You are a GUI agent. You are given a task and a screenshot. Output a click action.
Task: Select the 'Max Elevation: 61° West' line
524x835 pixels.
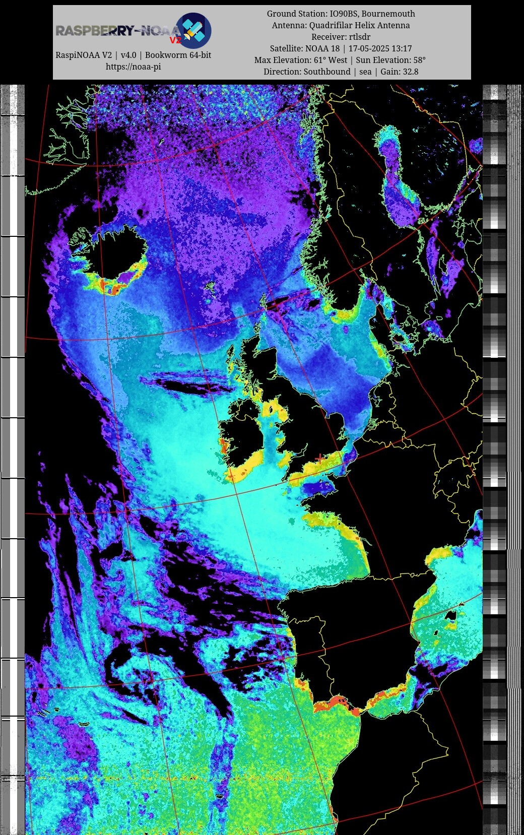tap(340, 60)
